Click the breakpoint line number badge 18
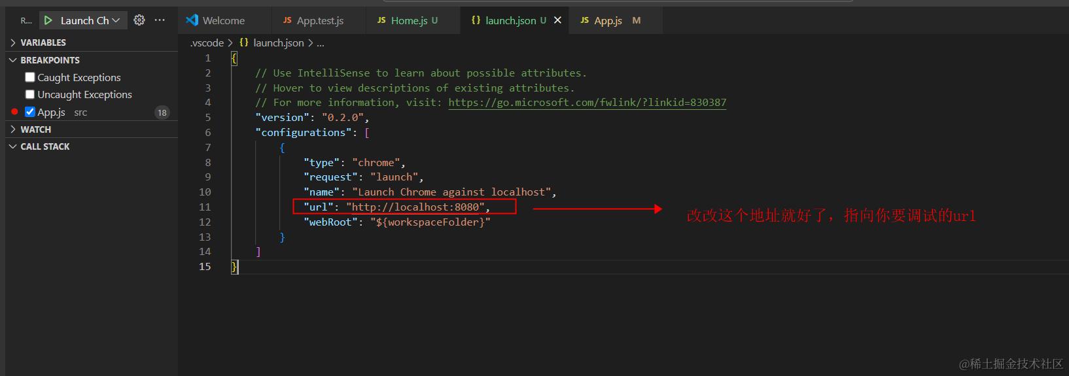Screen dimensions: 1069x376 [162, 112]
